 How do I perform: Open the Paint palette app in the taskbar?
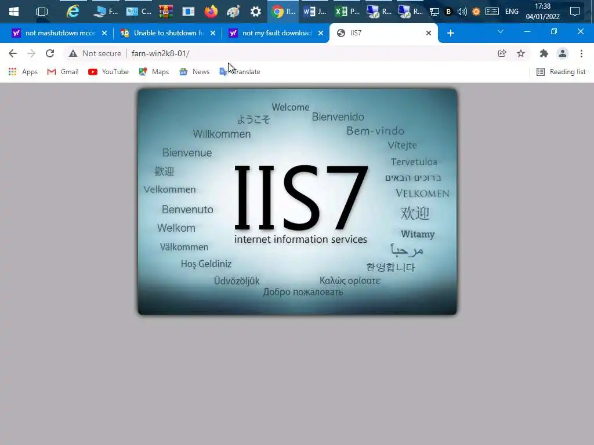(x=233, y=12)
